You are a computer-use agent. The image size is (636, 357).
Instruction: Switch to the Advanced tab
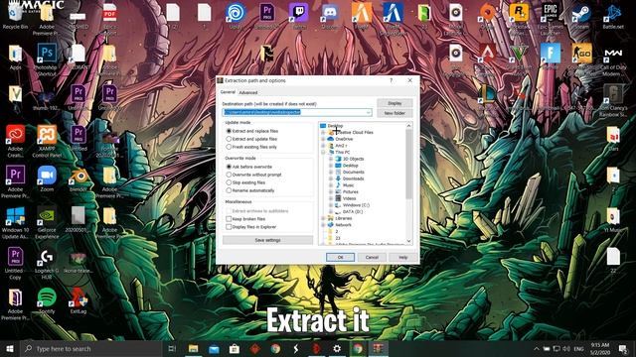[247, 92]
